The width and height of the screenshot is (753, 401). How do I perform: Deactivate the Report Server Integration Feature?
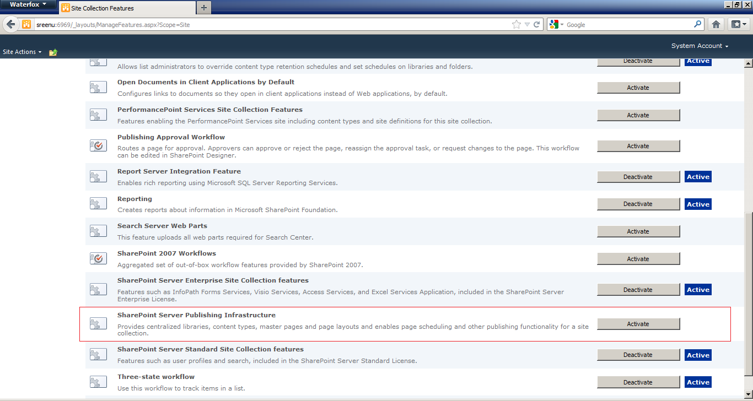[x=638, y=177]
